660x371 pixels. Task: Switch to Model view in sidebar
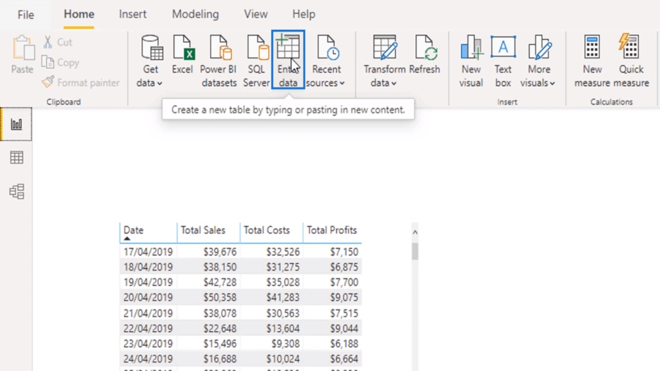(x=16, y=191)
